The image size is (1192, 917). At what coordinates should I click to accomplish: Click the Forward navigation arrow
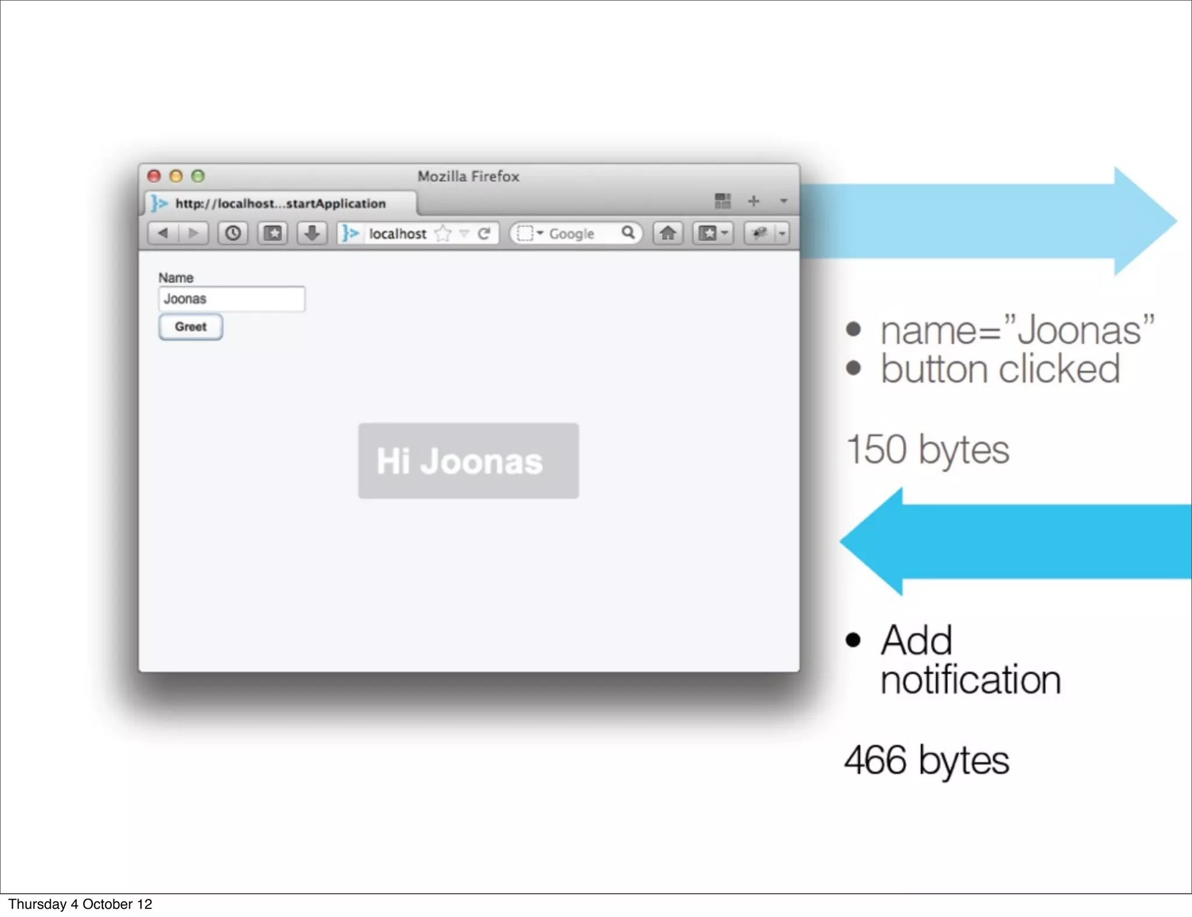pos(193,233)
